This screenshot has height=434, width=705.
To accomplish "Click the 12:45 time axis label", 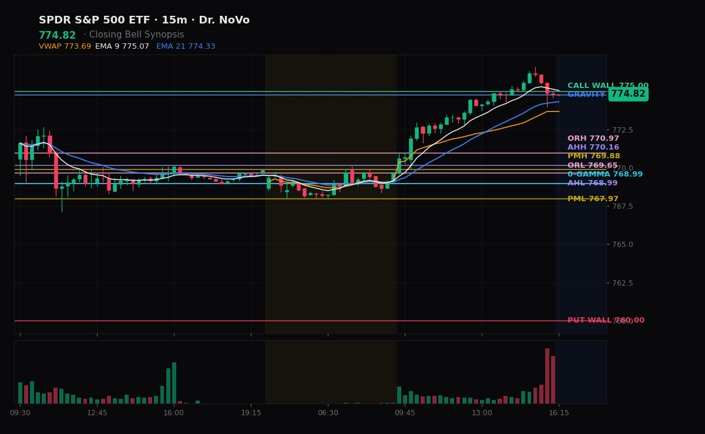I will click(97, 413).
